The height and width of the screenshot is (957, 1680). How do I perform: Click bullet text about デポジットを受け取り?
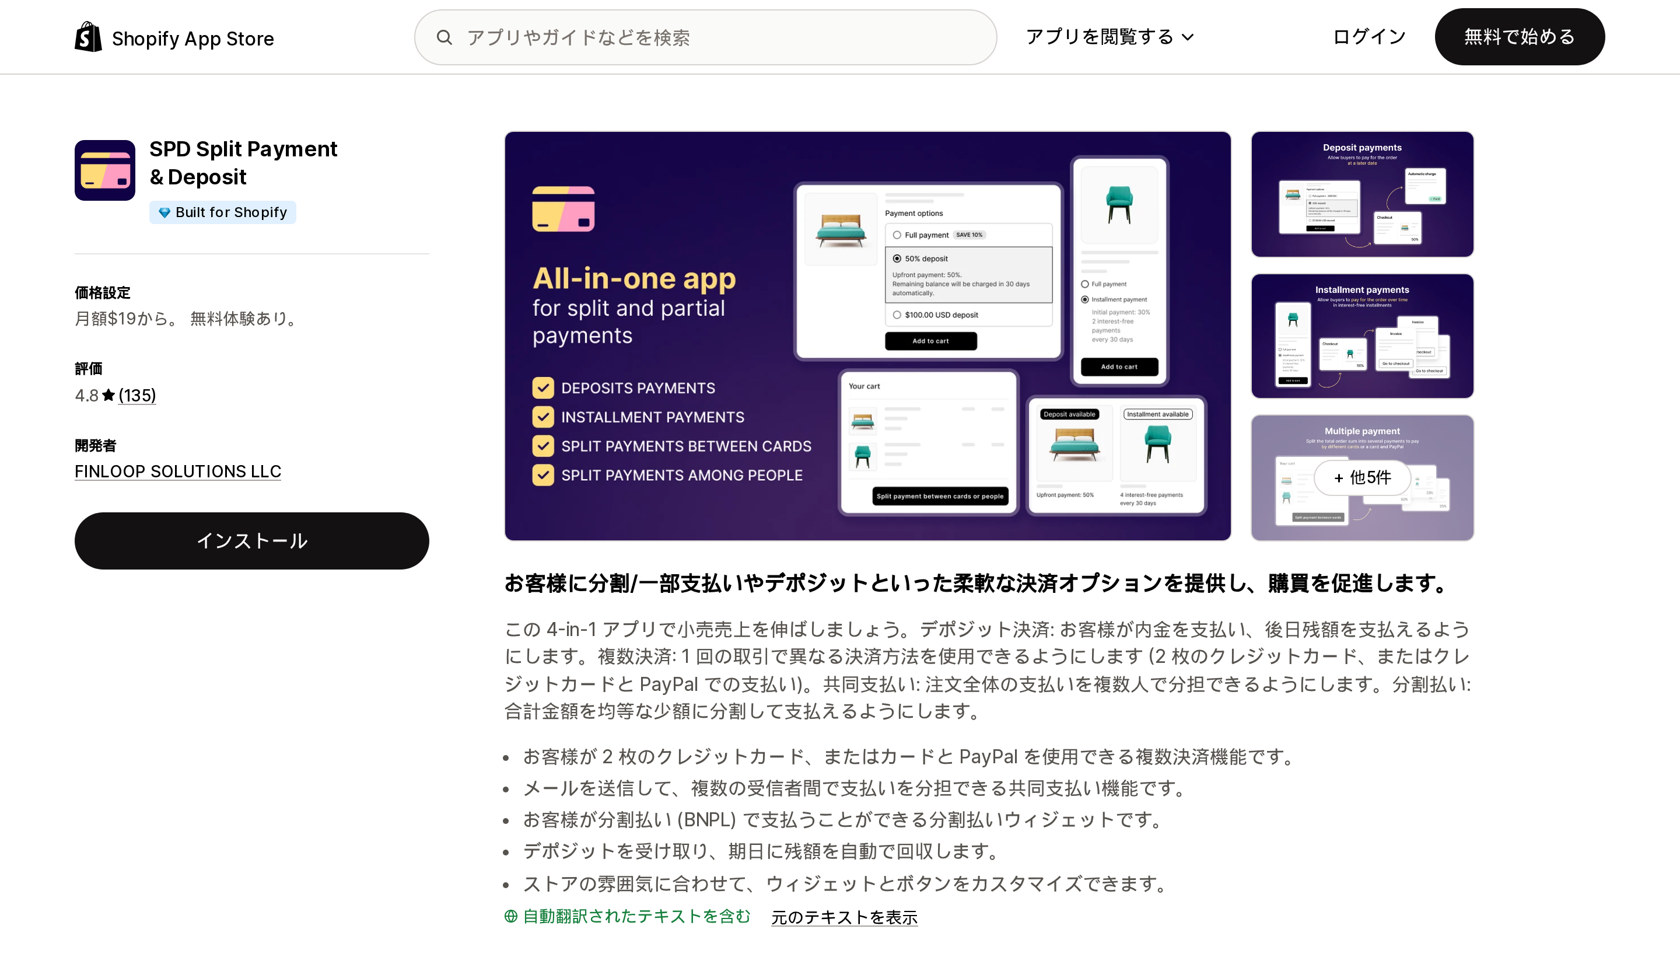point(761,852)
